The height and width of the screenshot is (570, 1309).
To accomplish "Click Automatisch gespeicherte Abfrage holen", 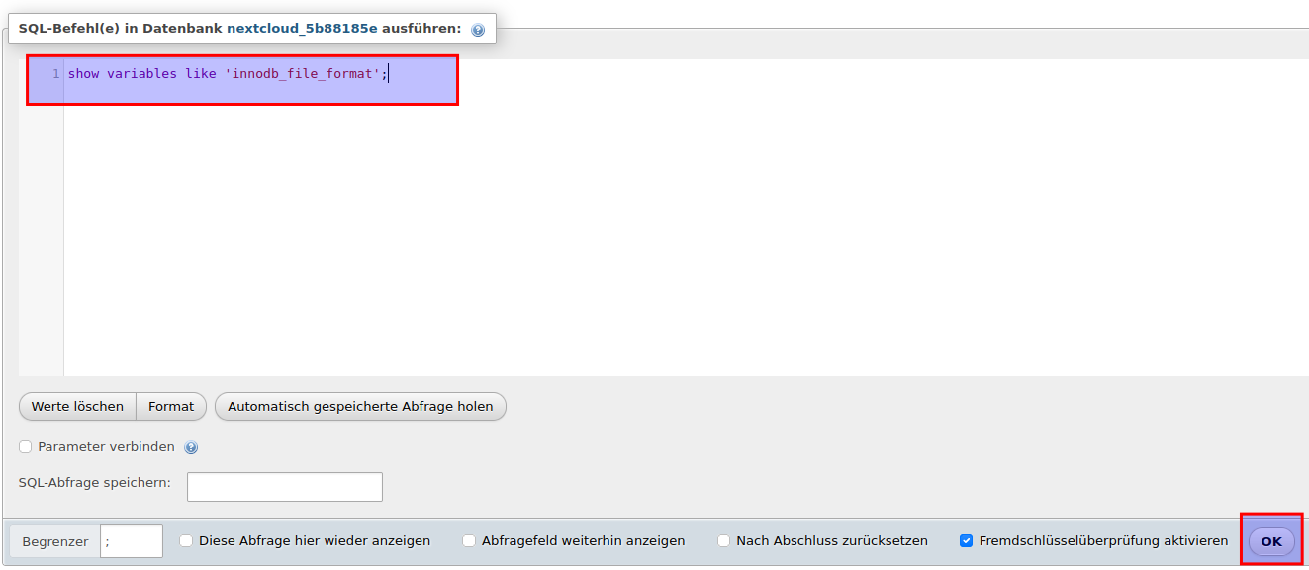I will [x=360, y=406].
